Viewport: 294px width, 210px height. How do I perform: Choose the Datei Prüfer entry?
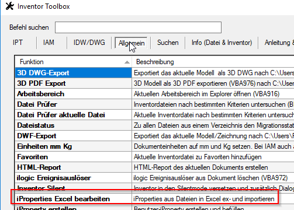point(73,104)
